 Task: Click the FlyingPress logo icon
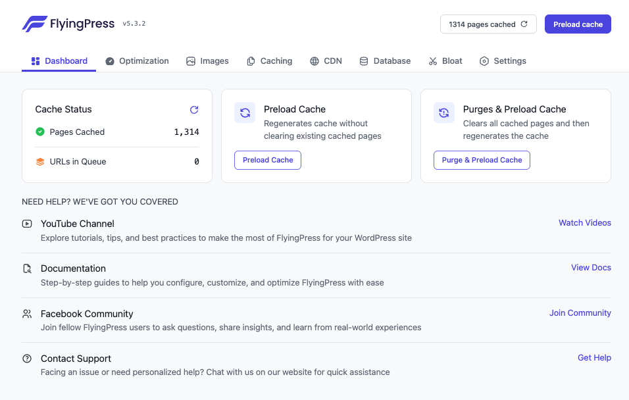click(36, 23)
